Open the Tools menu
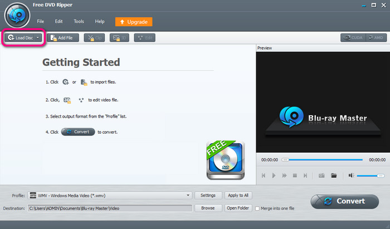 click(79, 21)
